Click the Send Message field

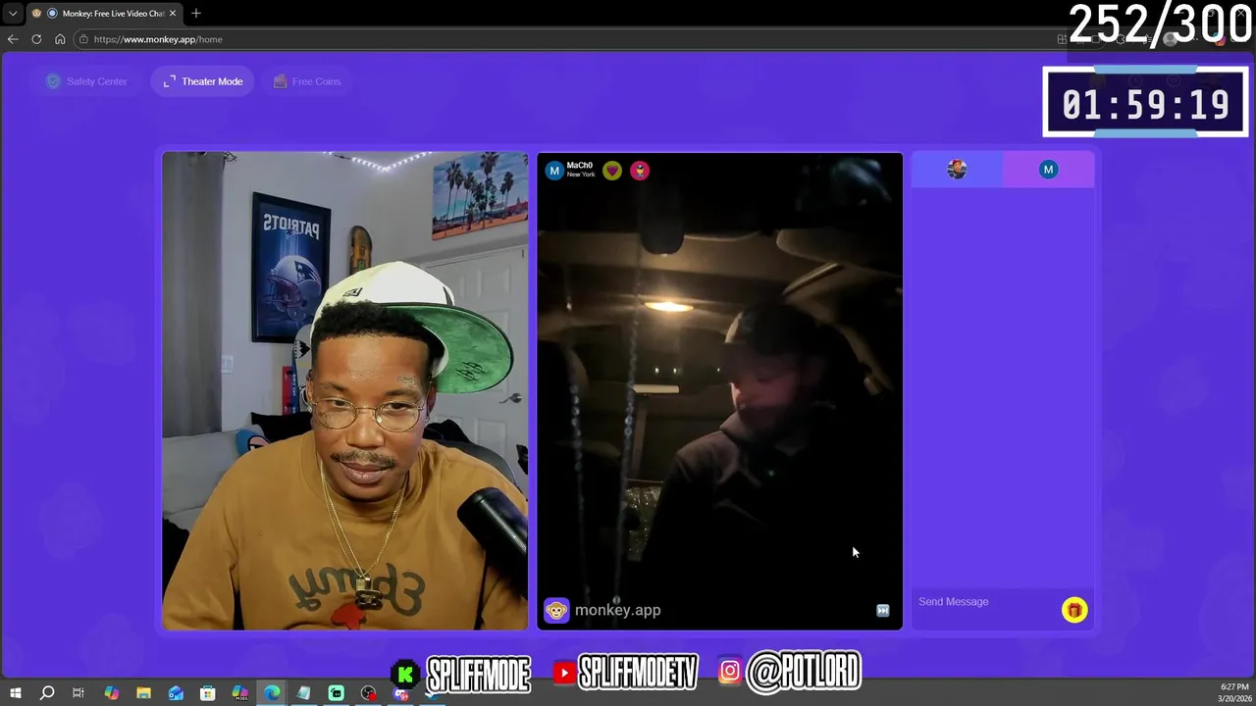point(984,602)
